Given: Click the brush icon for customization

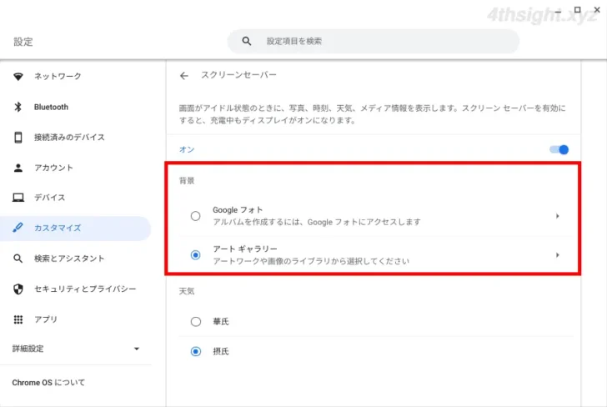Looking at the screenshot, I should tap(18, 228).
